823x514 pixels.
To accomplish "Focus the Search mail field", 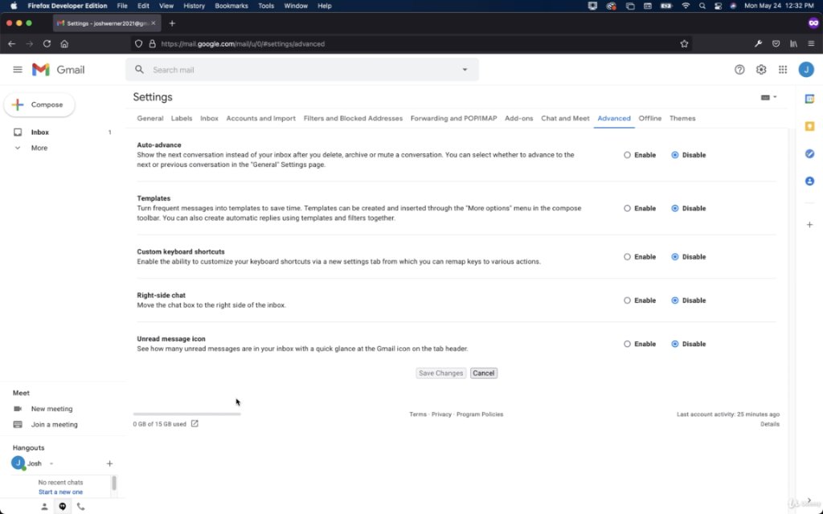I will [x=302, y=70].
